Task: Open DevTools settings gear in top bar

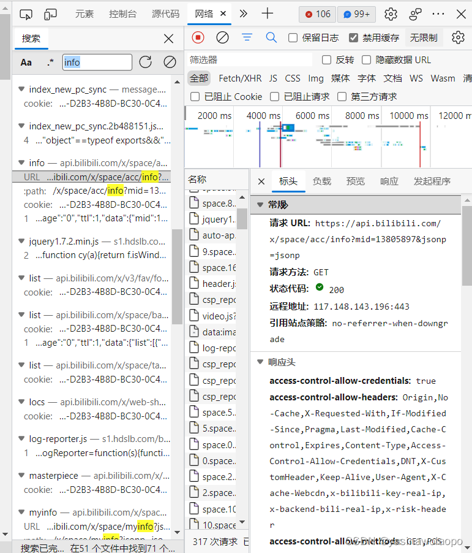Action: pyautogui.click(x=391, y=14)
